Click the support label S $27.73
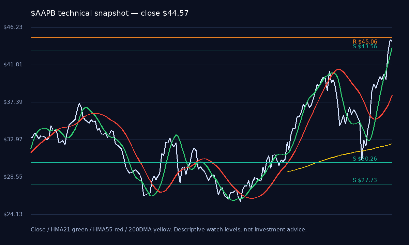The image size is (409, 245). (365, 180)
